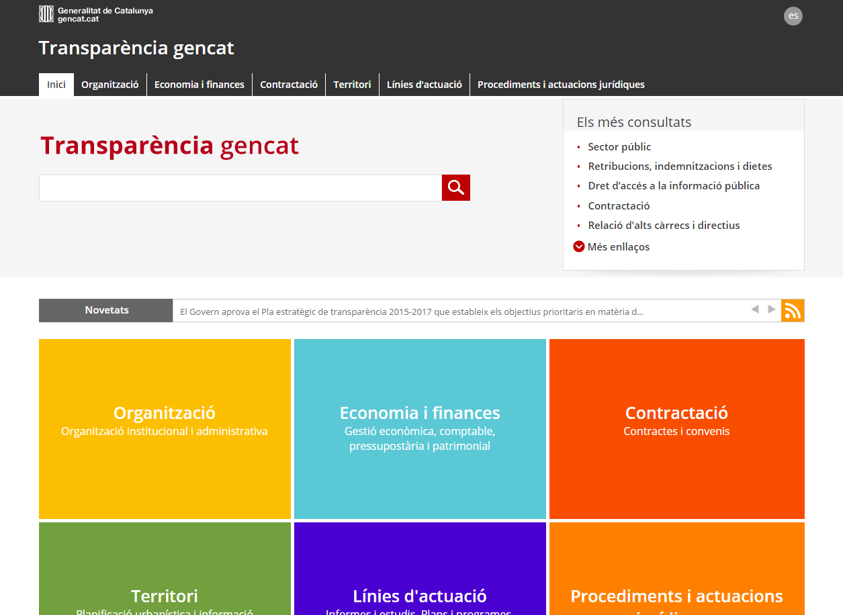Switch language using the 'es' badge
Screen dimensions: 843x615
coord(793,16)
